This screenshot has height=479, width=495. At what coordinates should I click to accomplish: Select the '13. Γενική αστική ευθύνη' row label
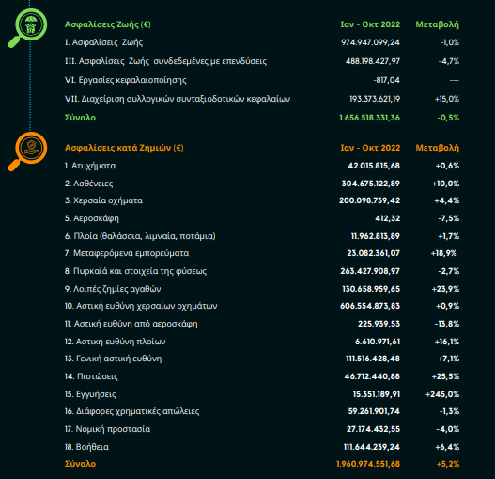114,359
